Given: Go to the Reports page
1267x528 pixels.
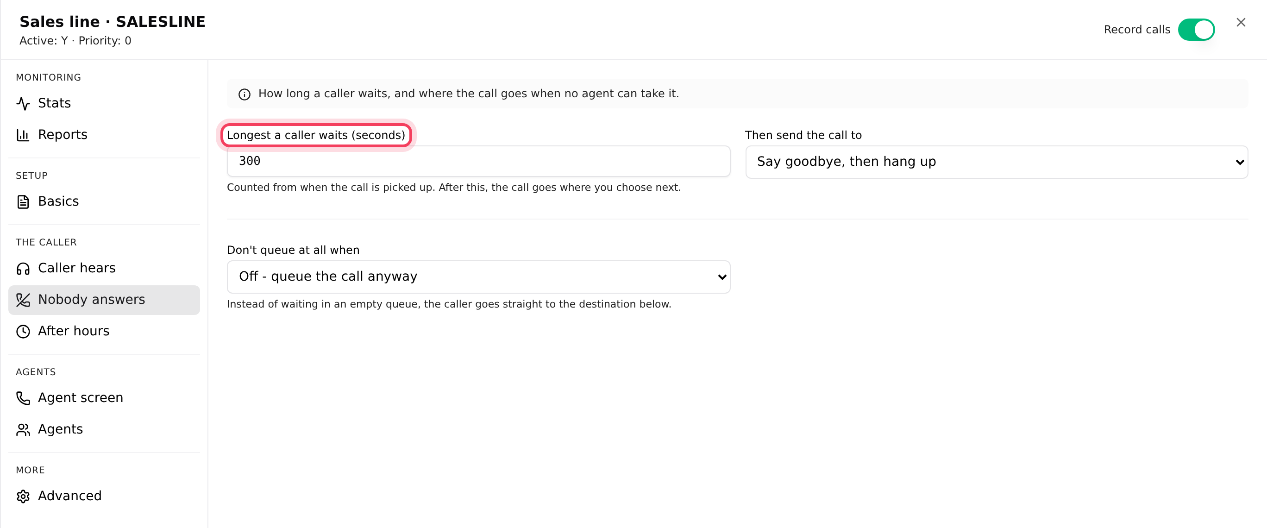Looking at the screenshot, I should click(x=104, y=135).
